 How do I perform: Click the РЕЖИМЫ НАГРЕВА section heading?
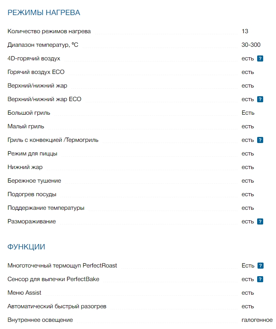tap(44, 12)
